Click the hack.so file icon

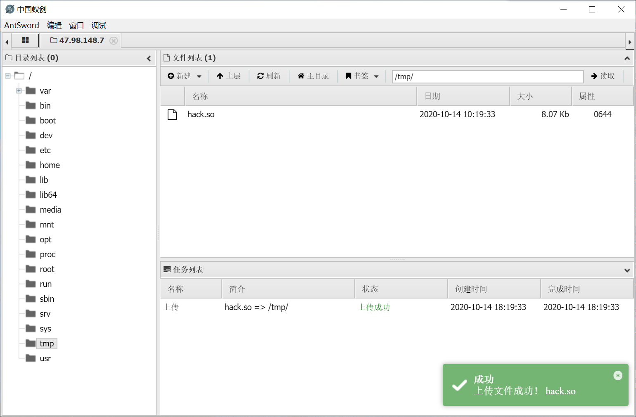coord(172,114)
